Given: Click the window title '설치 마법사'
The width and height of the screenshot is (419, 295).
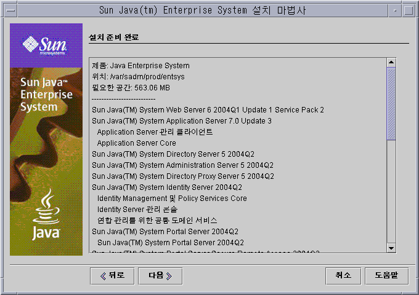Looking at the screenshot, I should pyautogui.click(x=279, y=10).
